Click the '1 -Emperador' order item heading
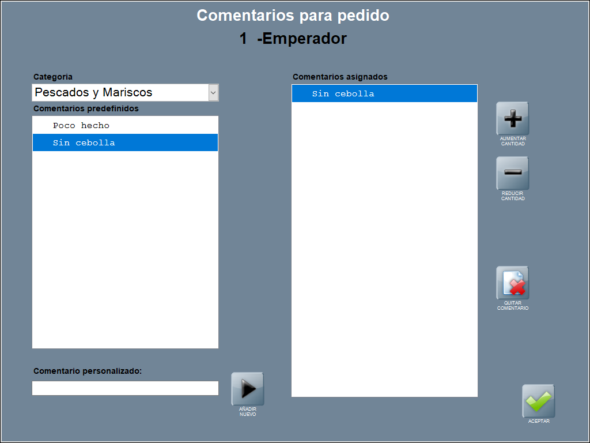 coord(293,39)
